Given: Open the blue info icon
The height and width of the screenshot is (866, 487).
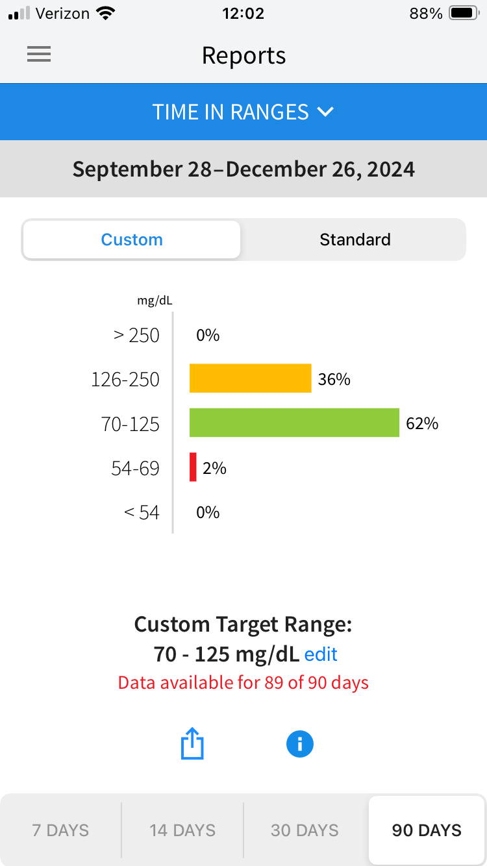Looking at the screenshot, I should tap(299, 744).
